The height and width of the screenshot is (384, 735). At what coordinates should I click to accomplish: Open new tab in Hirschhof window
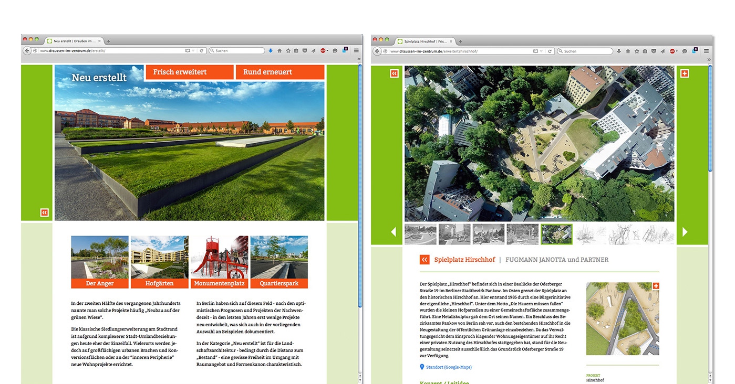pyautogui.click(x=460, y=41)
